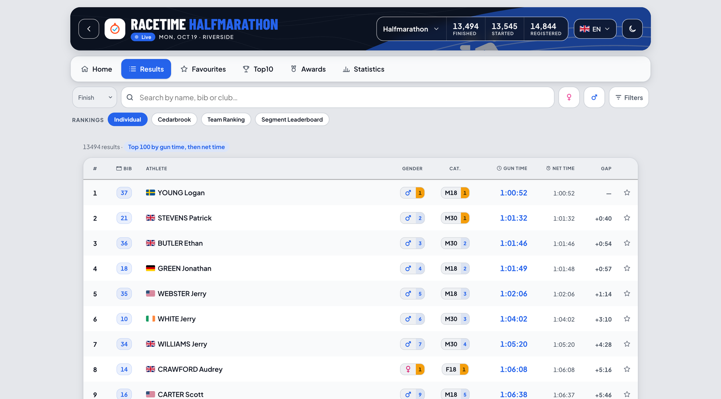Image resolution: width=721 pixels, height=399 pixels.
Task: Select the Team Ranking pill
Action: [x=226, y=120]
